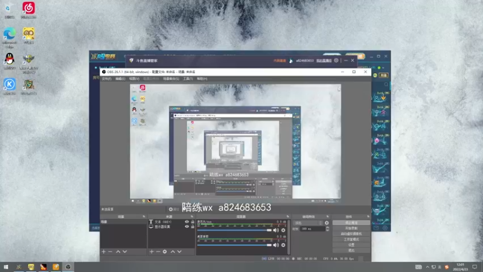Move scene down with the down arrow
The height and width of the screenshot is (272, 483).
(x=125, y=251)
